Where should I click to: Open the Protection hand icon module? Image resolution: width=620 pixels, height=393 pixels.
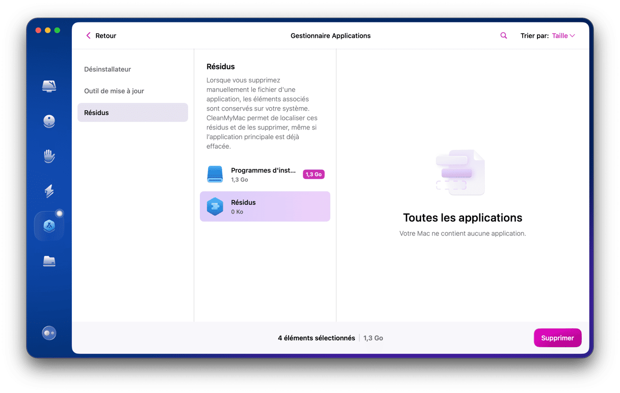point(49,156)
